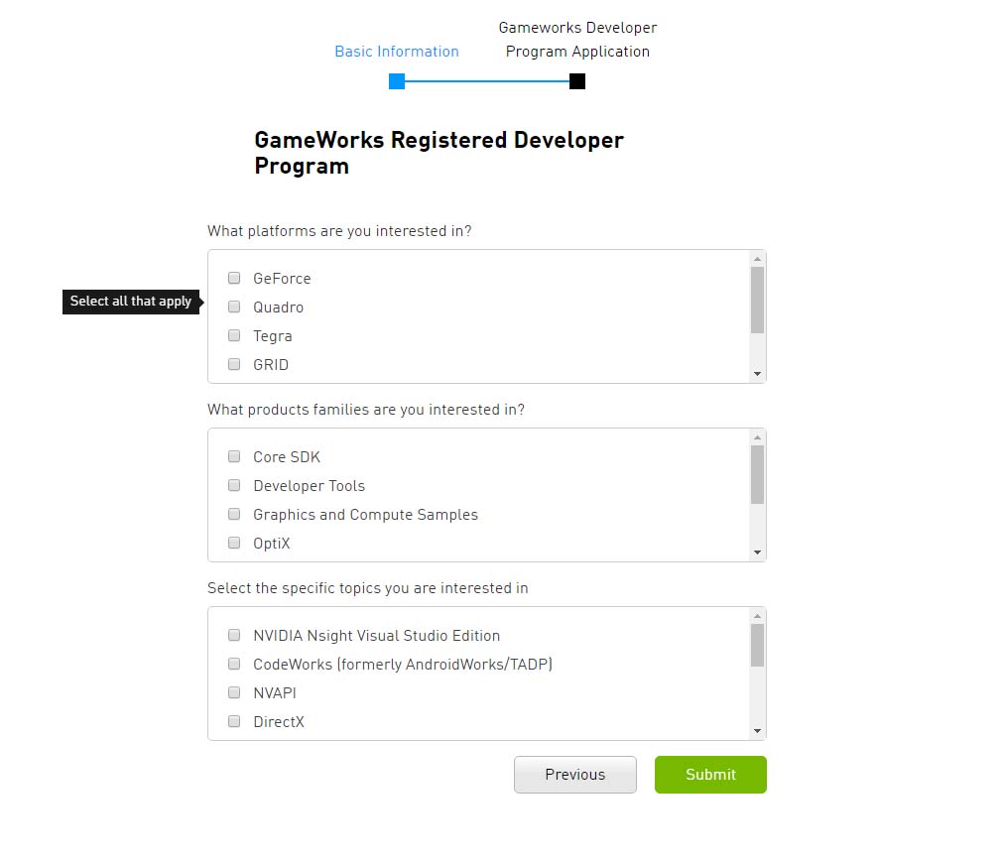Tick the DirectX checkbox
Screen dimensions: 1004x861
tap(234, 721)
